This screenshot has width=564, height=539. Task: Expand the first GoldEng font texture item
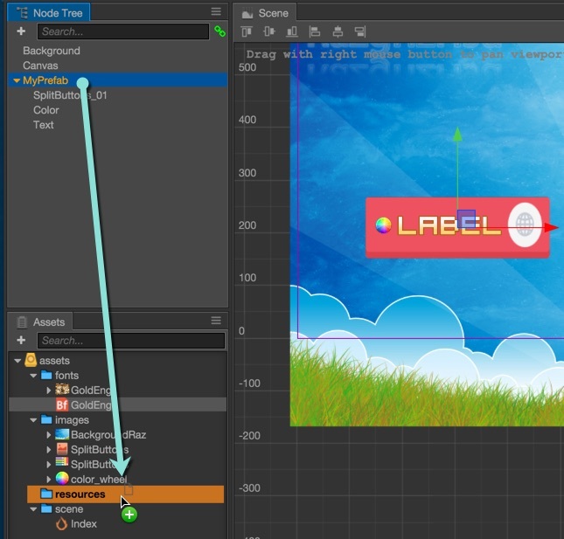[49, 390]
